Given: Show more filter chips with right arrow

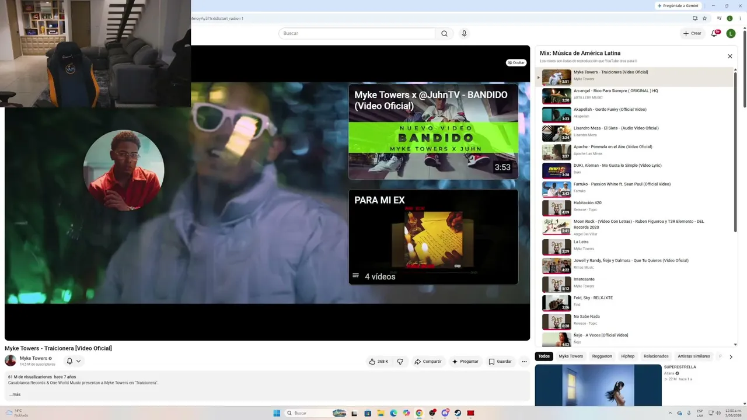Looking at the screenshot, I should coord(731,356).
